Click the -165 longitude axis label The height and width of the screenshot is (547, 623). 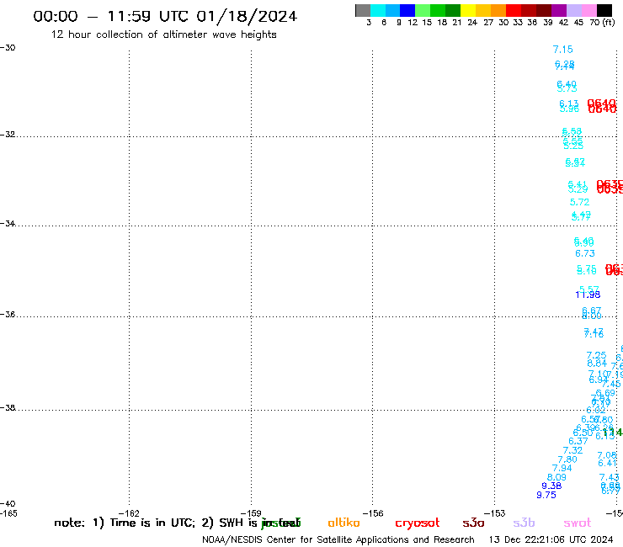(8, 513)
